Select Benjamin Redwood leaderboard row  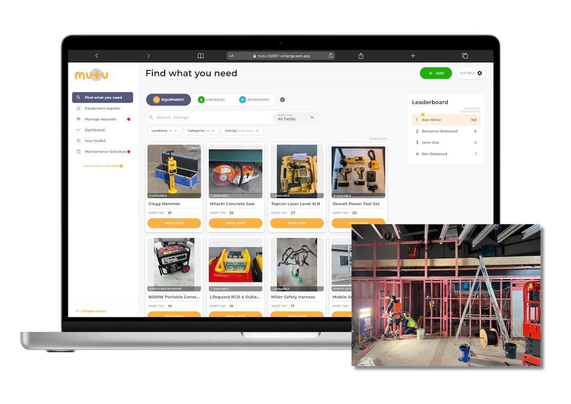446,131
